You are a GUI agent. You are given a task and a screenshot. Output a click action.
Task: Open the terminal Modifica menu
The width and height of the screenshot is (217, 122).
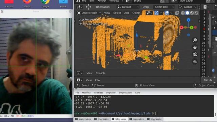point(86,93)
